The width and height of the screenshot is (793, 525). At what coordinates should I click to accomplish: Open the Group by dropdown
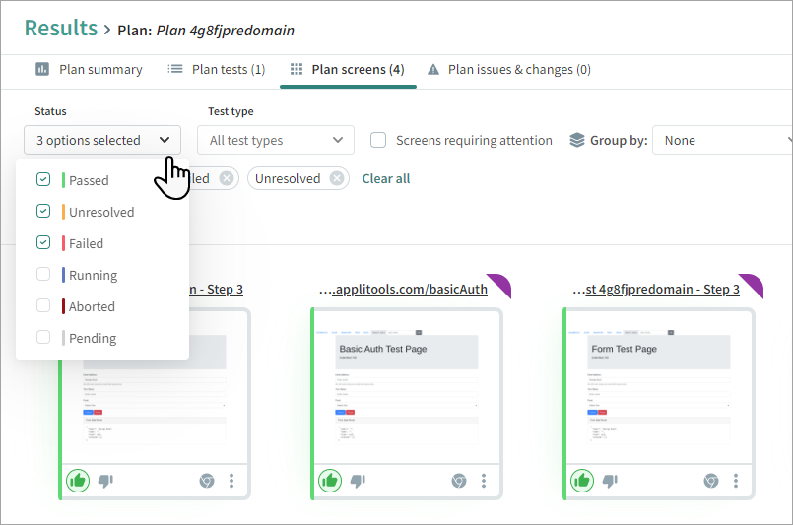724,140
